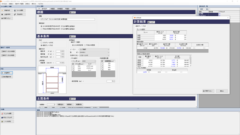Switch to the 入力・基本条件 tab
The image size is (240, 135).
(x=43, y=9)
